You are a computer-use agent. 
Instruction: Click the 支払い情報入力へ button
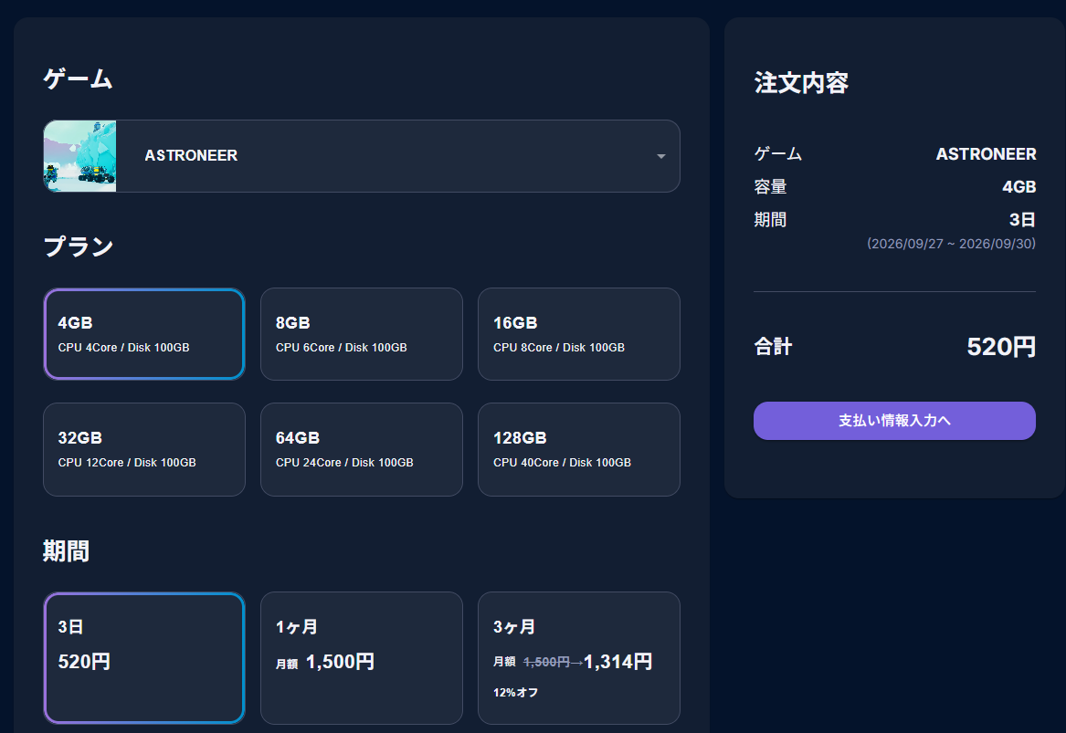click(x=894, y=421)
